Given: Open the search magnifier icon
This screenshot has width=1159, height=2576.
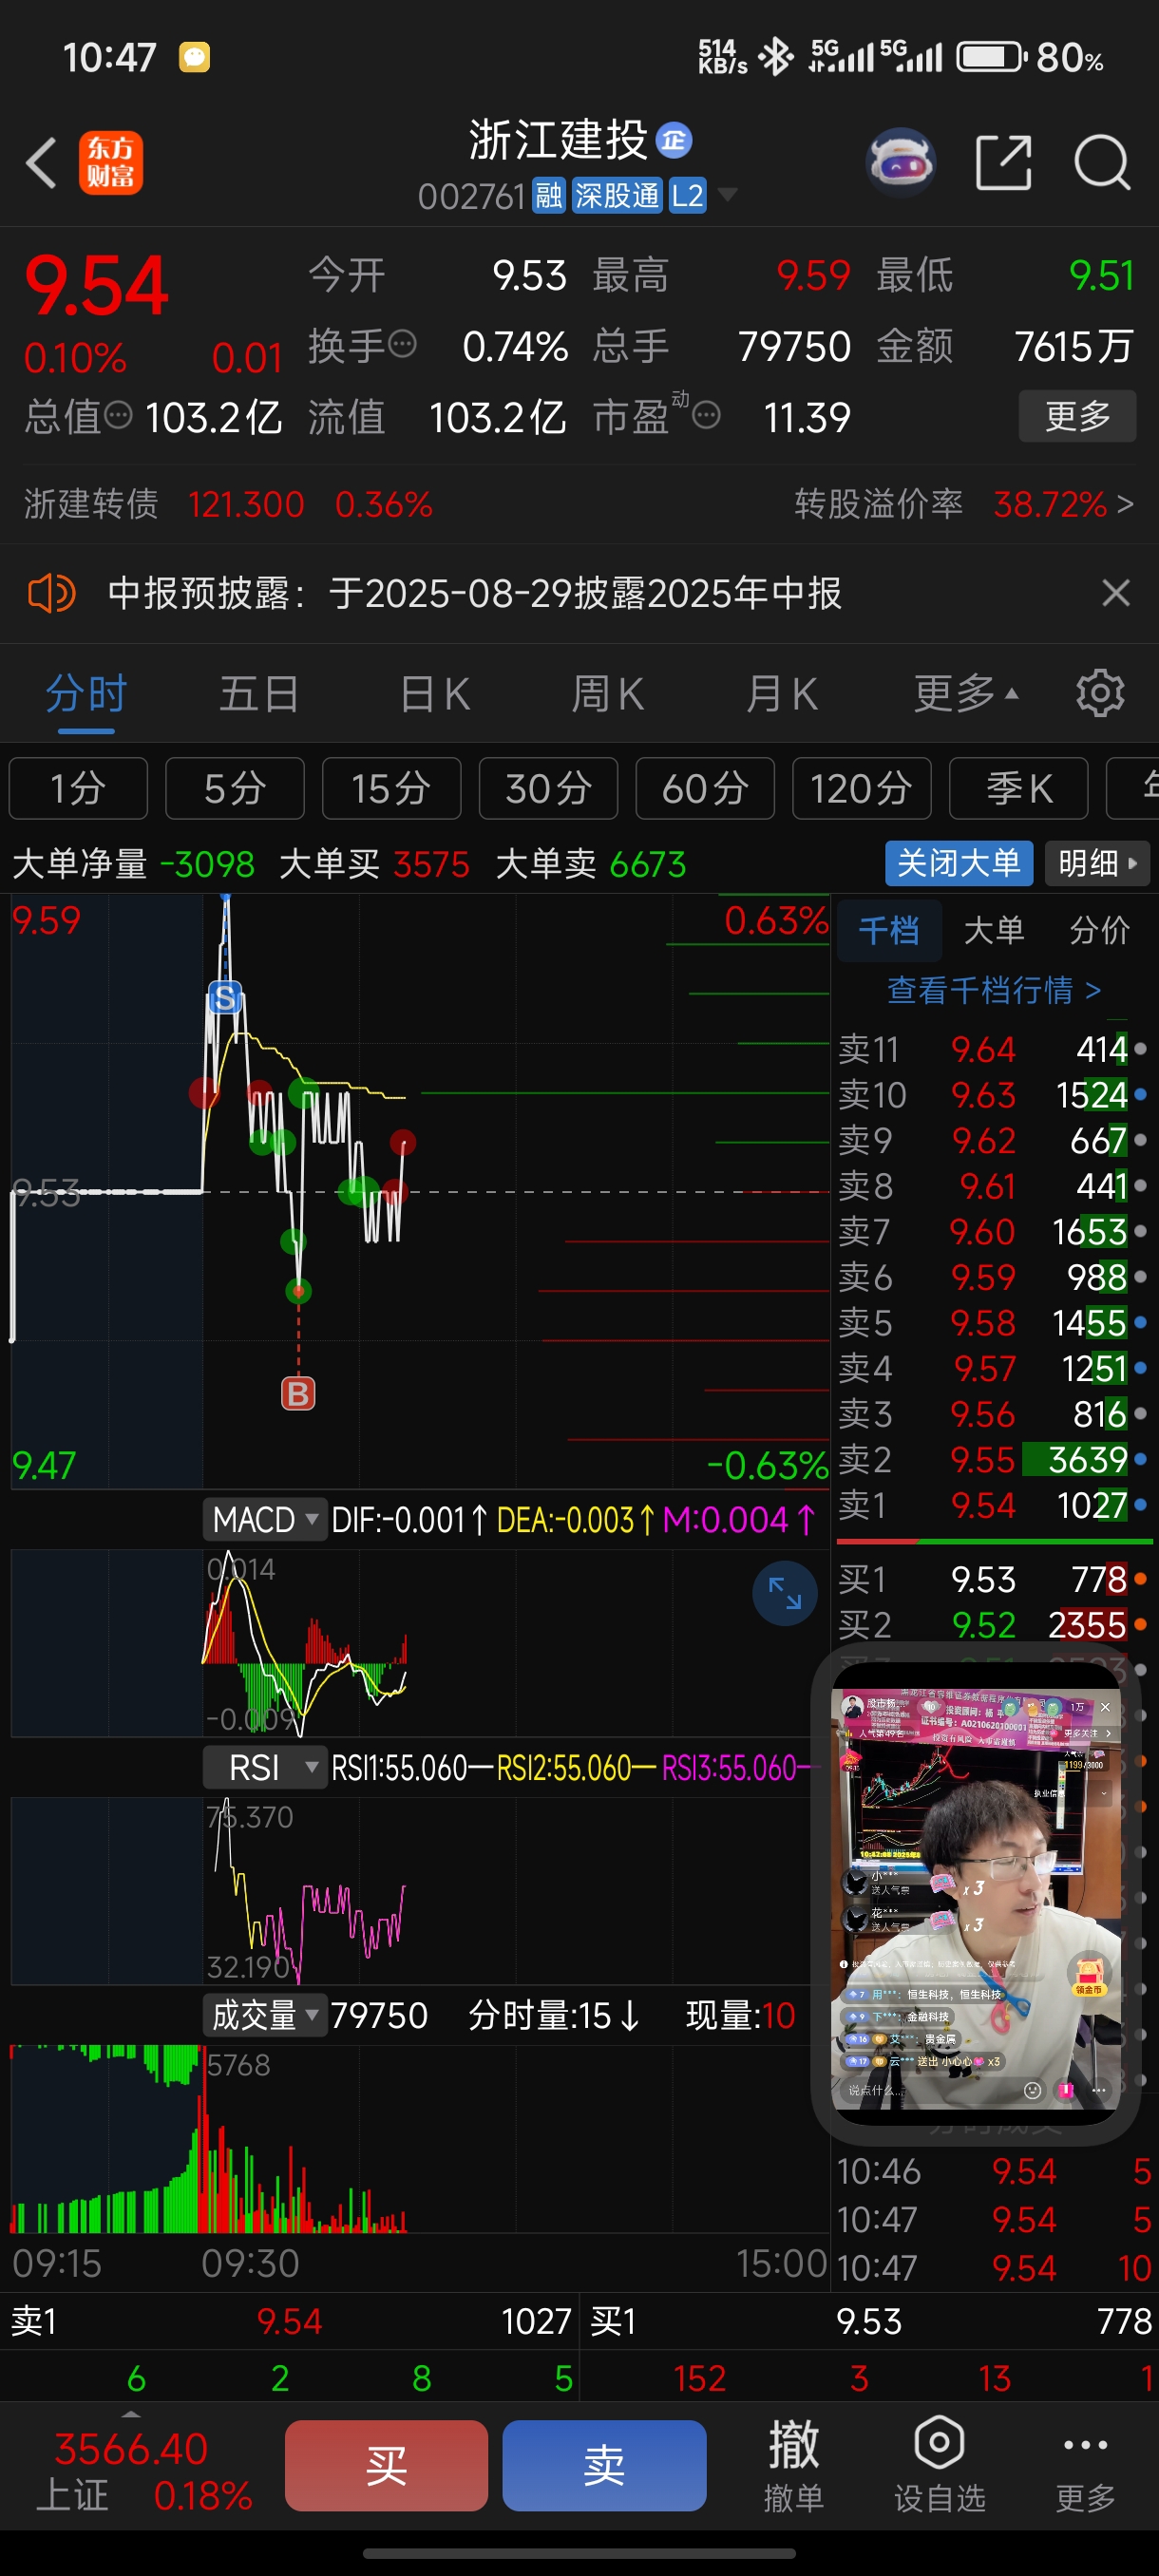Looking at the screenshot, I should point(1102,163).
